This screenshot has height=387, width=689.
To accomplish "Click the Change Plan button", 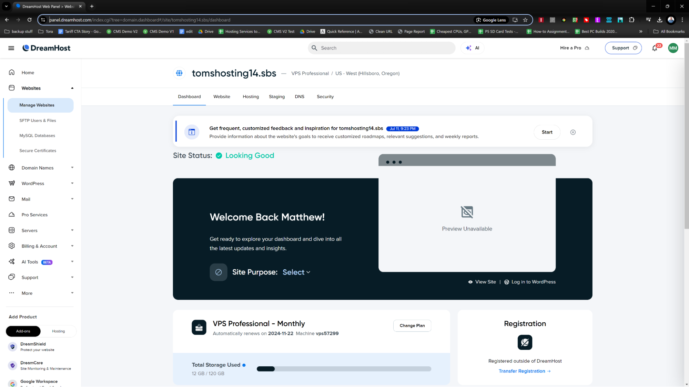I will tap(412, 326).
